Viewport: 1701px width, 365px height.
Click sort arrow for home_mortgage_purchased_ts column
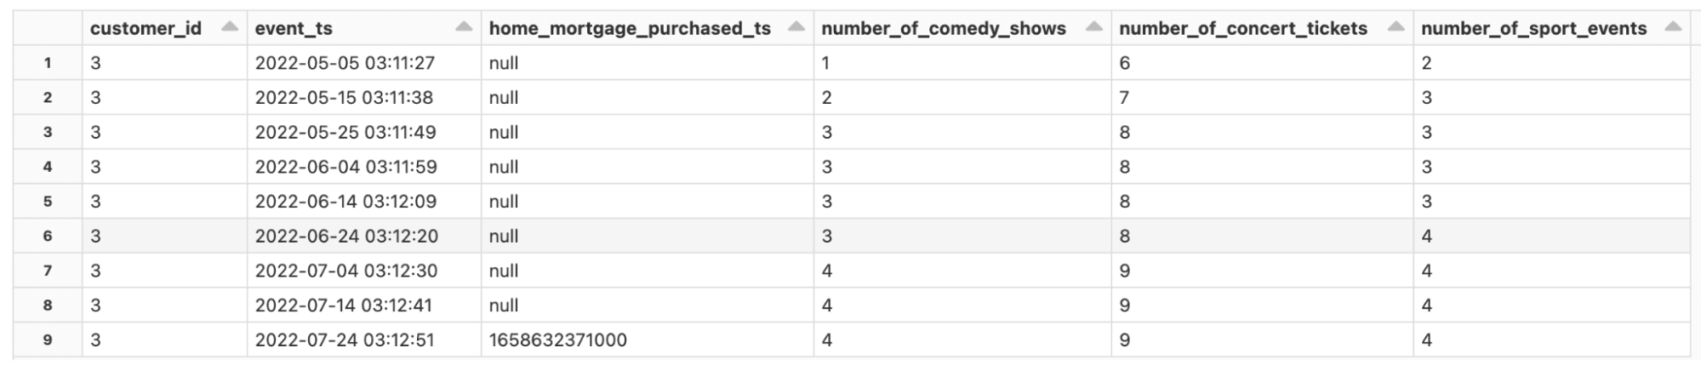coord(796,27)
